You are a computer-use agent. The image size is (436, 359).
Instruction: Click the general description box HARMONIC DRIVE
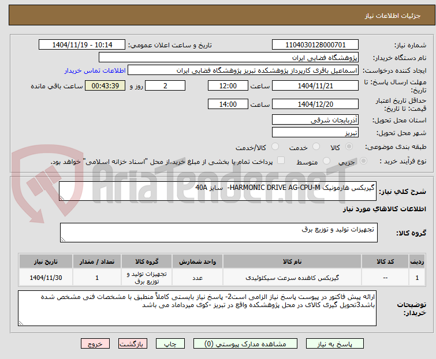tap(218, 191)
